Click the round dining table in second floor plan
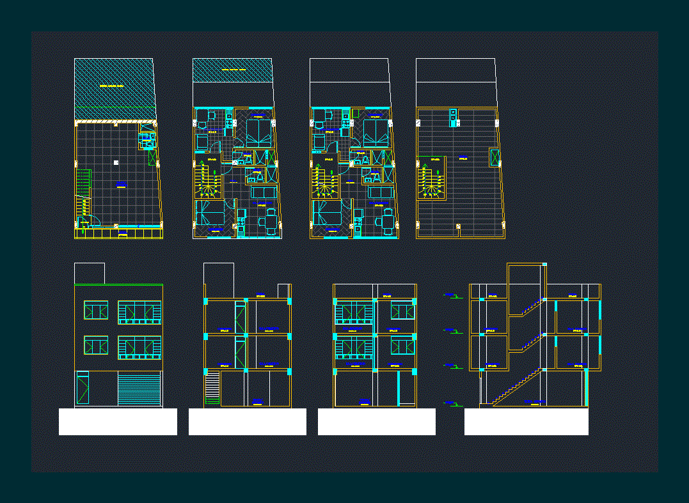The height and width of the screenshot is (503, 689). click(x=271, y=222)
